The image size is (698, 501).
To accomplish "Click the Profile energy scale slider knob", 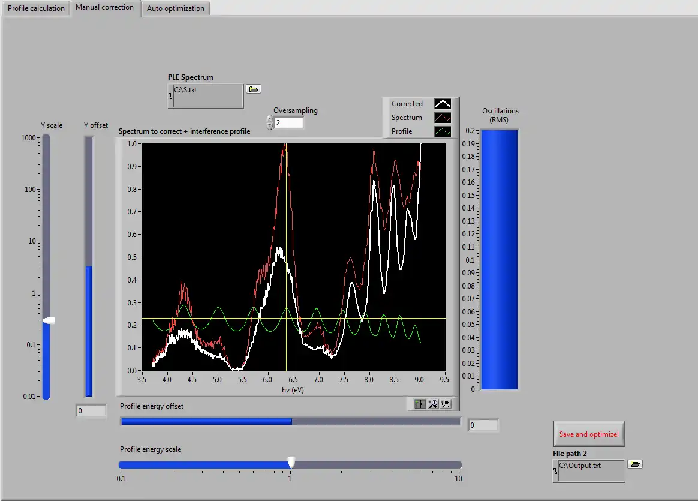I will 291,462.
